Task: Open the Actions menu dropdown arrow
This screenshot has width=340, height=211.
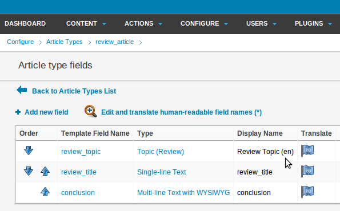Action: [160, 24]
